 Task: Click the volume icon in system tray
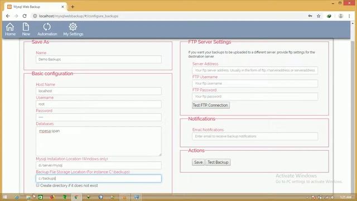332,197
